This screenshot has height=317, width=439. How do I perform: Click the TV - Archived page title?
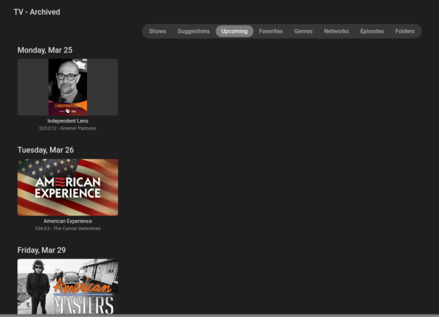click(x=37, y=12)
